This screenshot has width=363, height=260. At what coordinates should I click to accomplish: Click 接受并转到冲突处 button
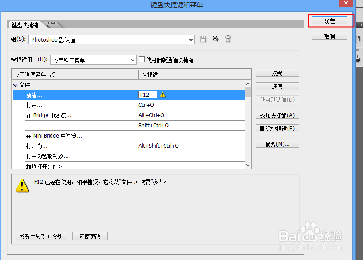click(41, 236)
